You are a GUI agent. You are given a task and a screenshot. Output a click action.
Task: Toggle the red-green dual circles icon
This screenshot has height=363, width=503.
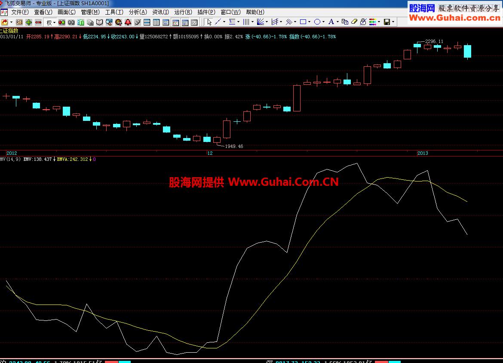61,22
